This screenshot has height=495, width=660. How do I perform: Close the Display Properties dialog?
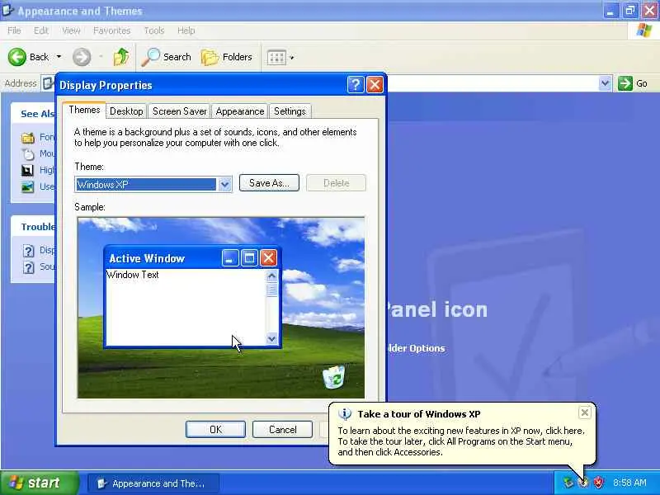point(375,85)
